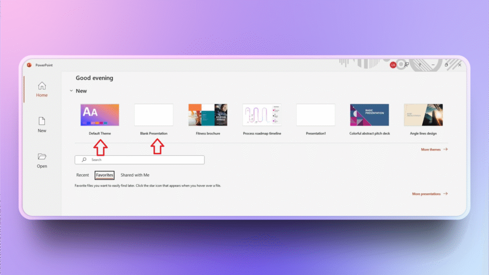Collapse the New section chevron
The image size is (489, 275).
coord(72,91)
